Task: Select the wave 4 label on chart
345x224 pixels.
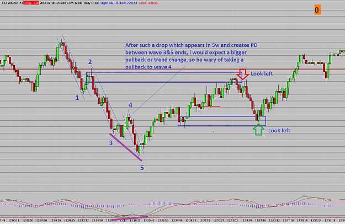Action: coord(130,105)
